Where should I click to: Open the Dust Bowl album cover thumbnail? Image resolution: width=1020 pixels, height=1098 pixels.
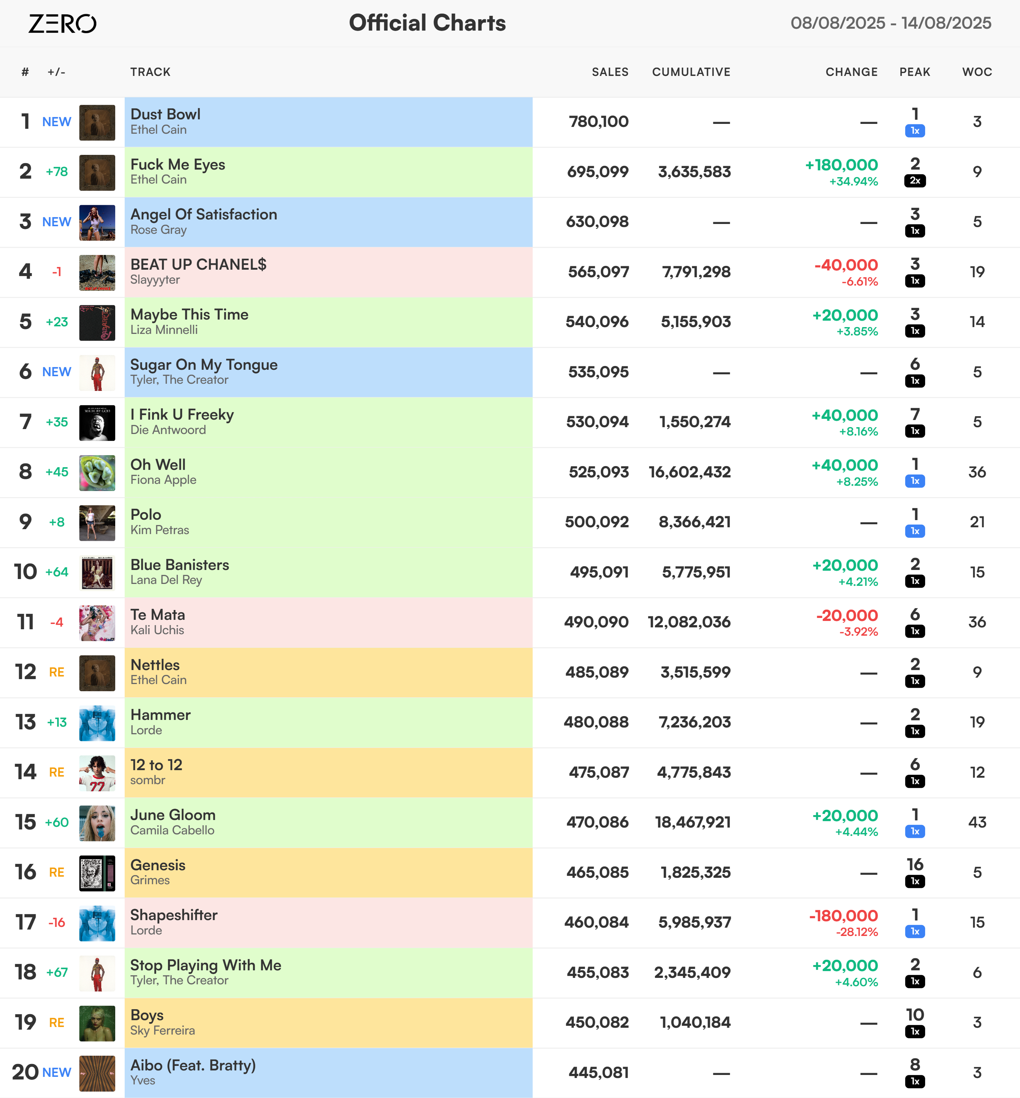coord(97,122)
